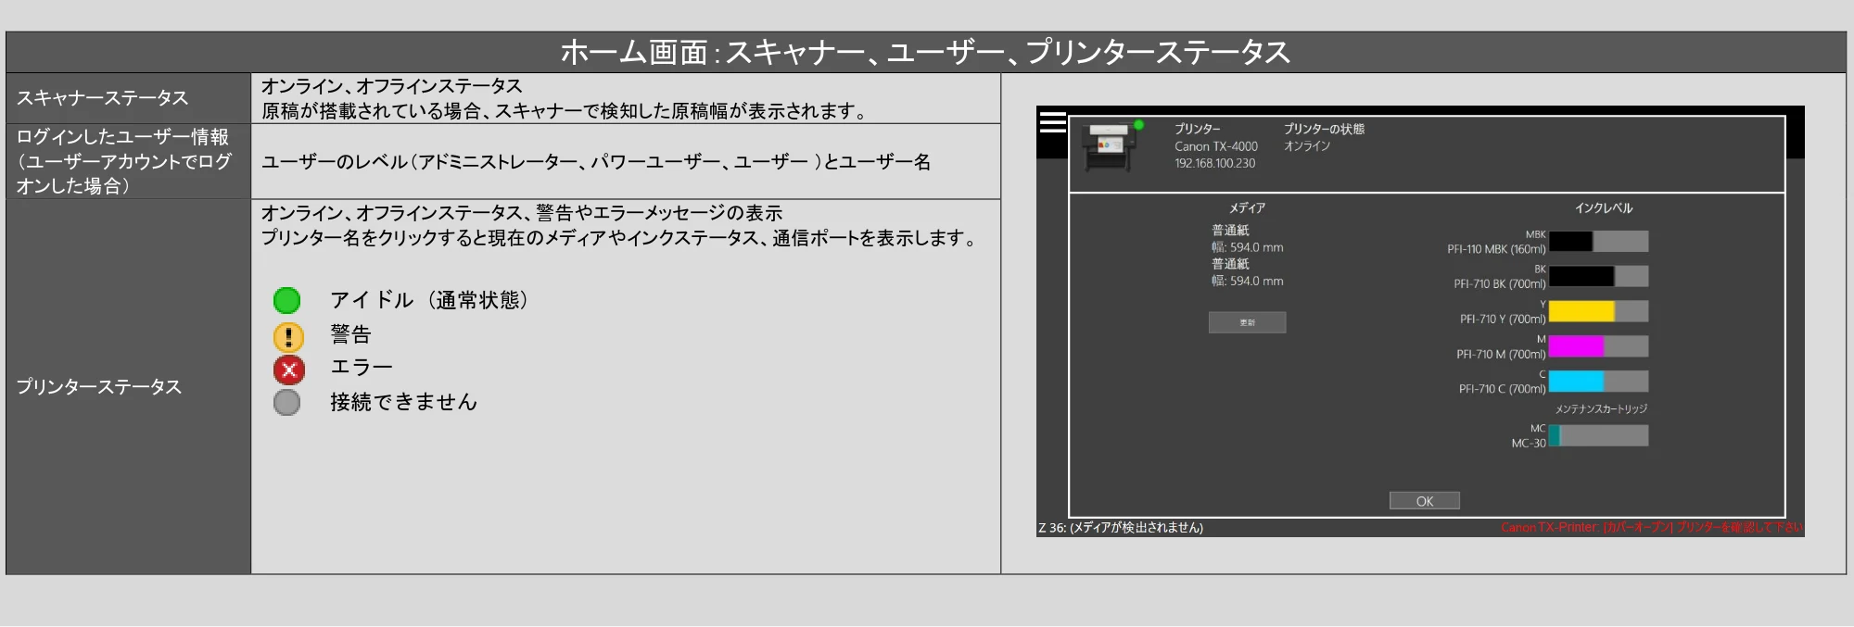Screen dimensions: 1854x627
Task: Select the MBK ink level bar
Action: coord(1598,242)
